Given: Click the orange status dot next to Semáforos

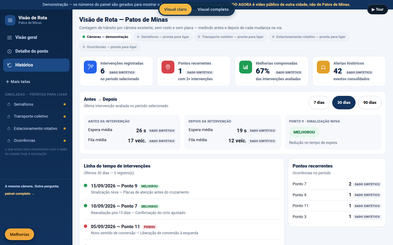Looking at the screenshot, I should tap(64, 104).
